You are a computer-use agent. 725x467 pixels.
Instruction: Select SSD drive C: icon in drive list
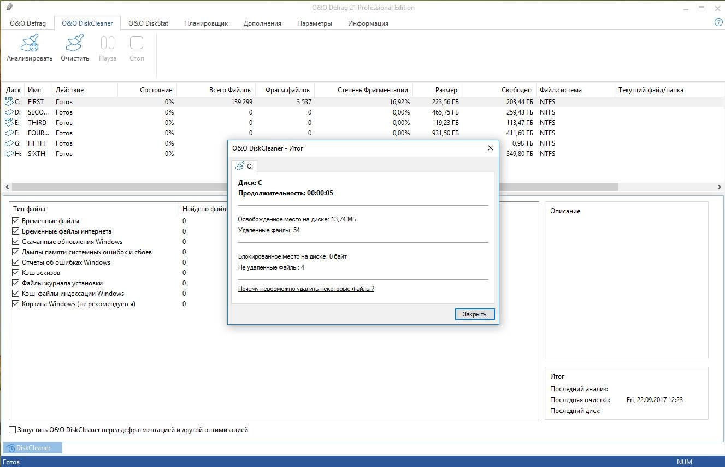9,101
